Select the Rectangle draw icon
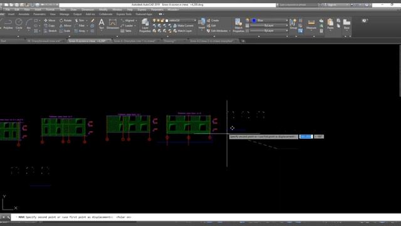 point(36,21)
